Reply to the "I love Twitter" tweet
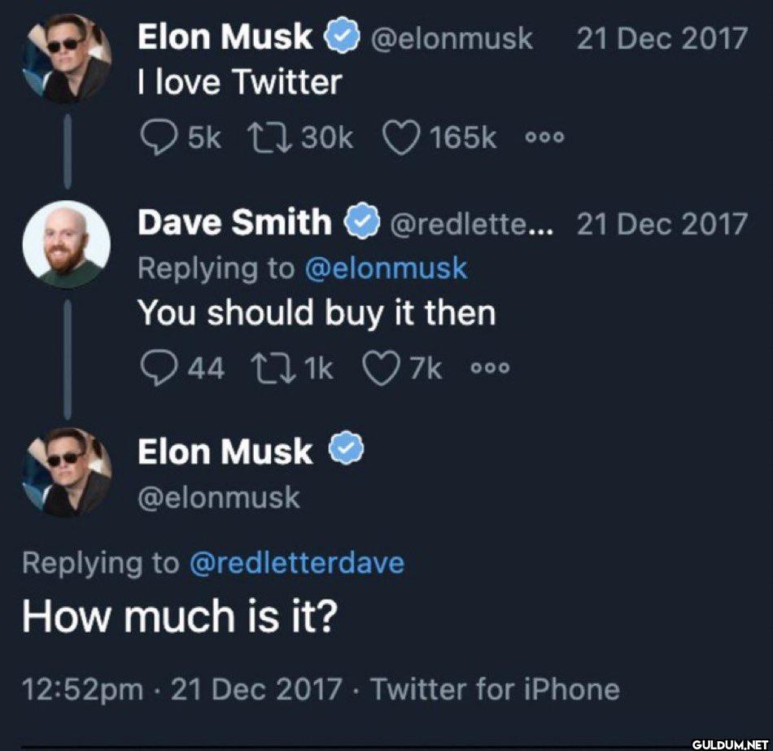Image resolution: width=773 pixels, height=751 pixels. click(x=159, y=137)
